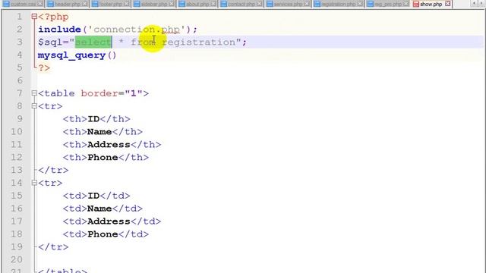Screen dimensions: 486x273
Task: Click 'Address' inside the th tag on line 11
Action: (109, 145)
